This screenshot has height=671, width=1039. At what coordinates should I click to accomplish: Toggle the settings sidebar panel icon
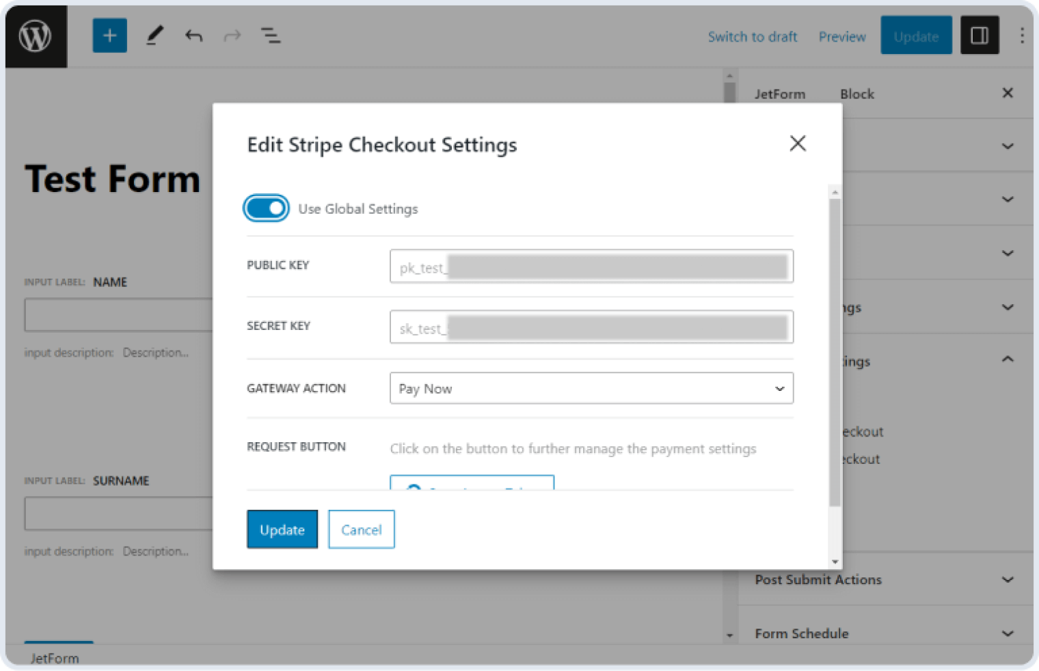pyautogui.click(x=980, y=35)
